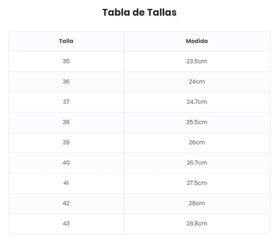Click the Talla column header
280x245 pixels.
tap(66, 41)
